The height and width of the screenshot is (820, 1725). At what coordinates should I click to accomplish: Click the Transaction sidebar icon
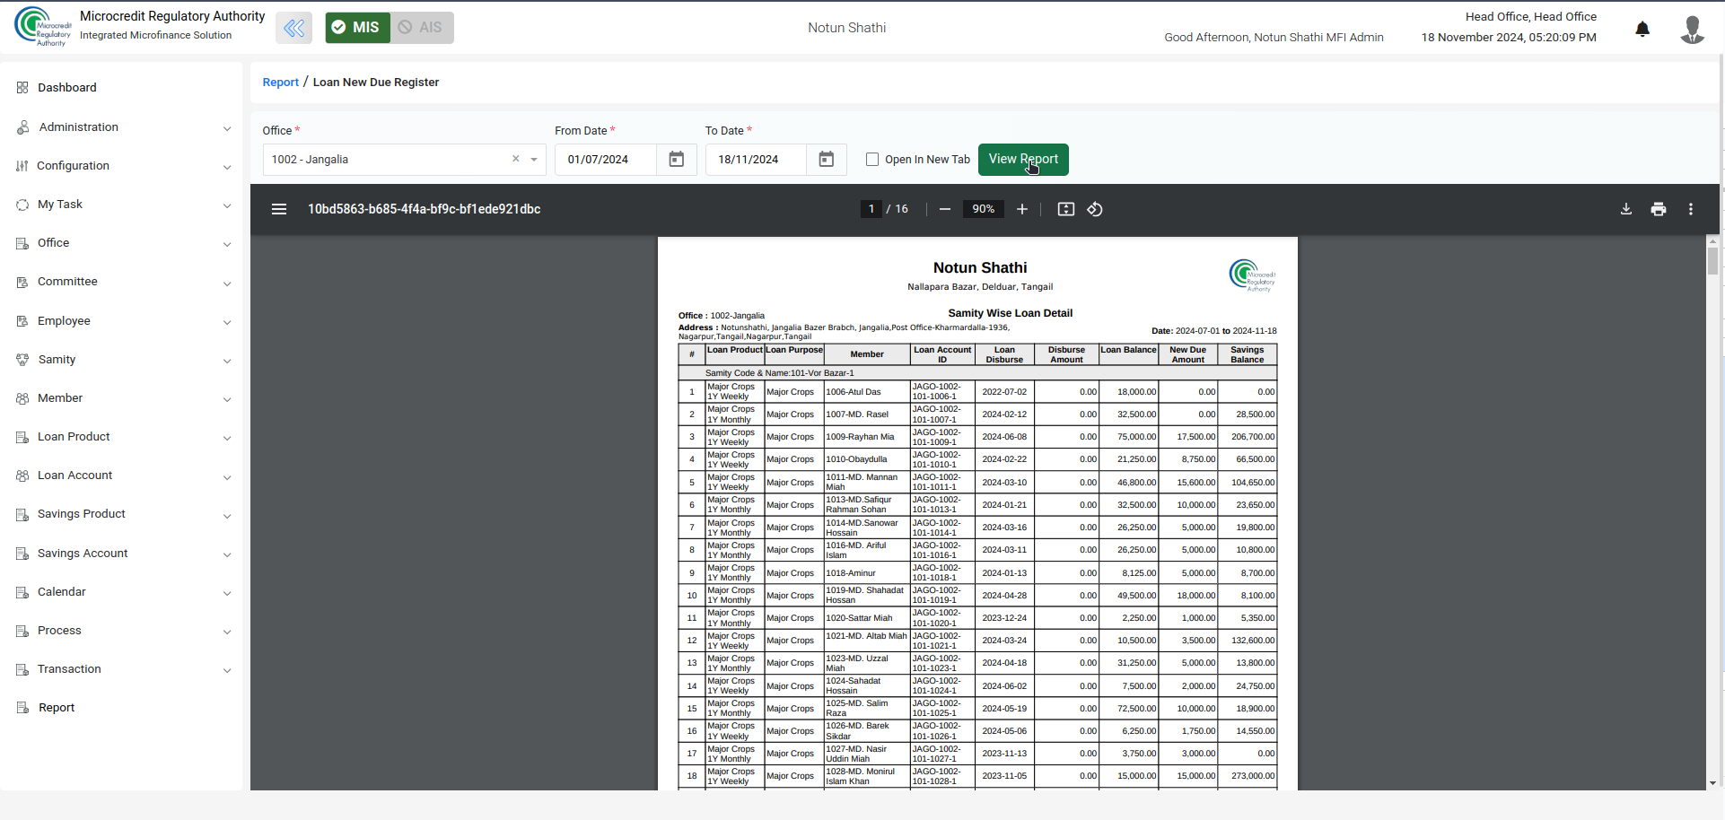(22, 669)
